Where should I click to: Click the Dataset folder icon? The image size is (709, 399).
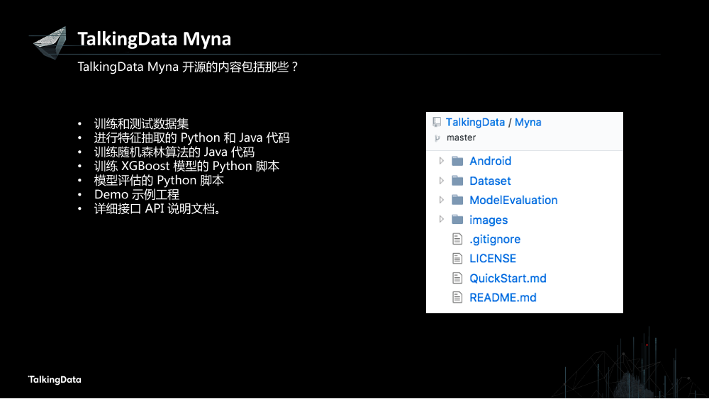pos(457,180)
